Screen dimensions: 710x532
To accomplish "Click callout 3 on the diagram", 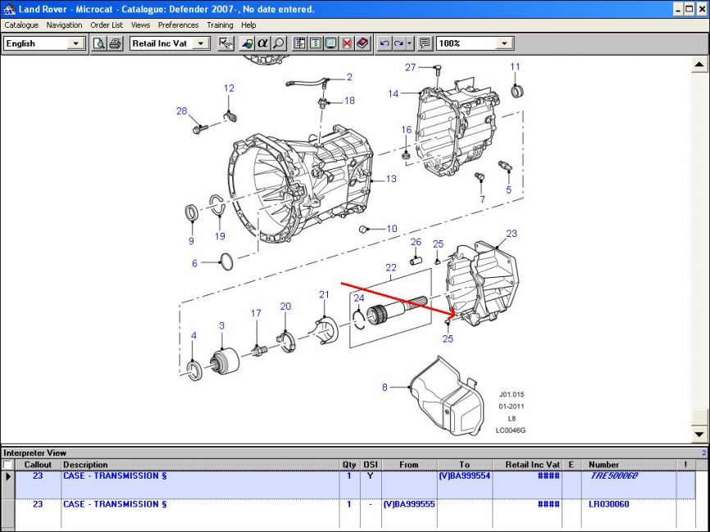I will [x=222, y=326].
